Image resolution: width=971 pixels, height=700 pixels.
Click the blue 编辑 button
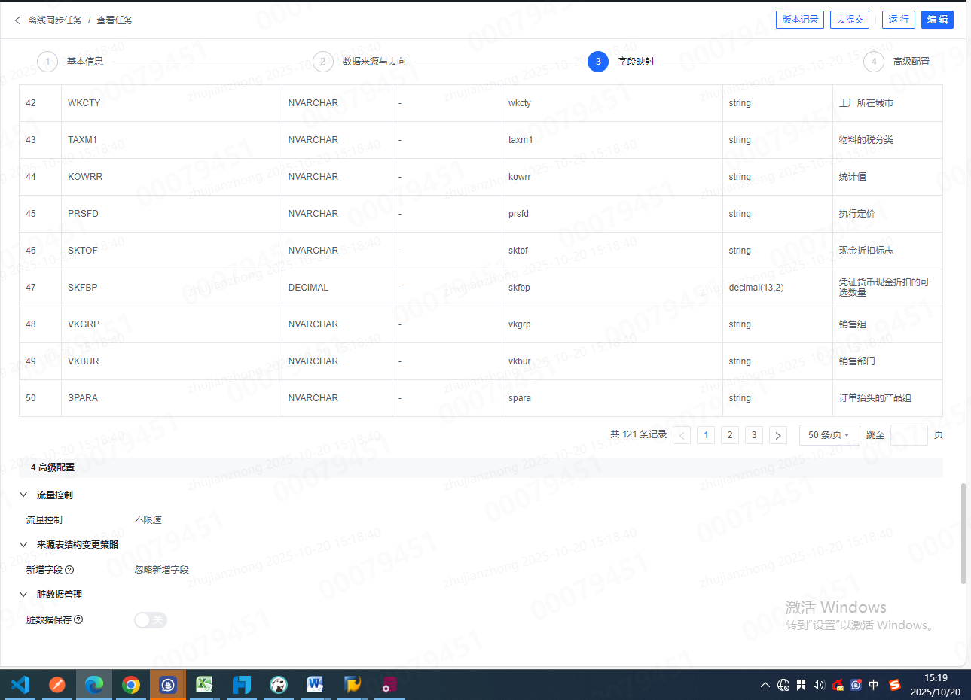(937, 20)
